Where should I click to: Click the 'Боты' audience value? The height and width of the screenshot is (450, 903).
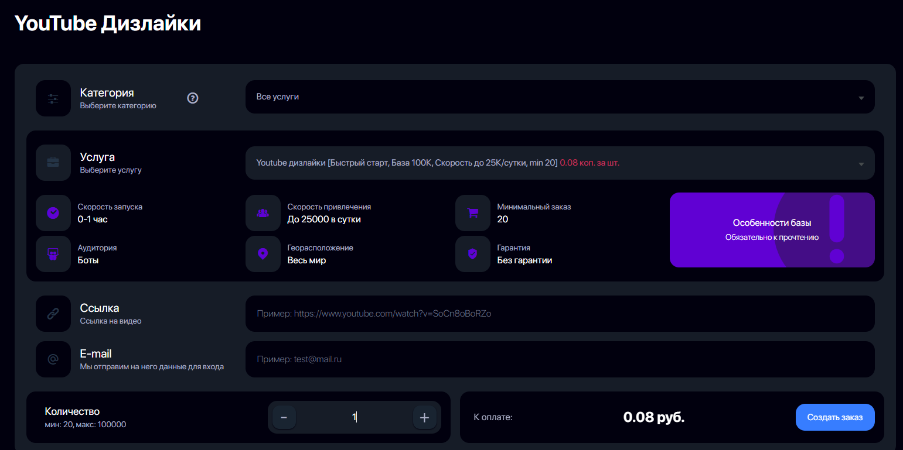coord(88,260)
